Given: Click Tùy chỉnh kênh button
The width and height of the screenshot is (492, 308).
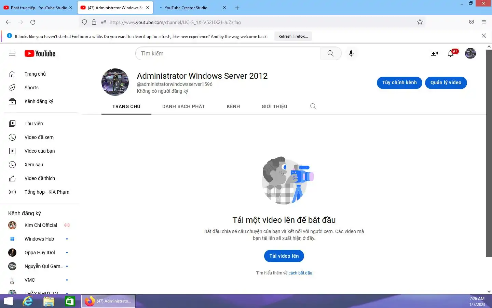Looking at the screenshot, I should [x=399, y=82].
